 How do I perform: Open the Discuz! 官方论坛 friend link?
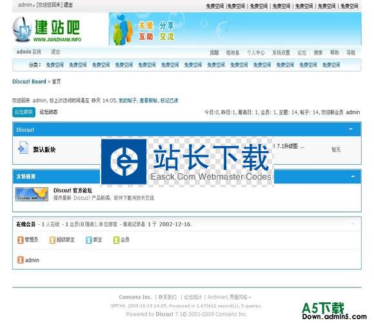pyautogui.click(x=73, y=191)
